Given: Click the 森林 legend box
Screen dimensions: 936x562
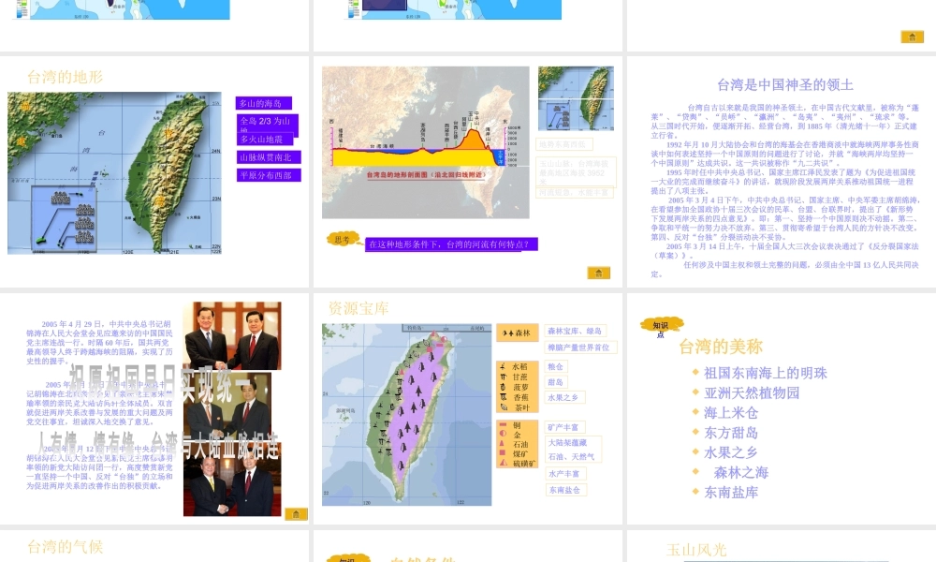Looking at the screenshot, I should (517, 333).
